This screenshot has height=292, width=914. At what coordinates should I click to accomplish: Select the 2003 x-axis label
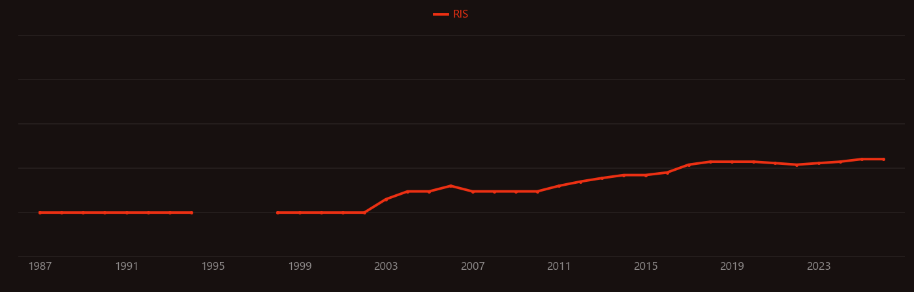[x=386, y=267]
